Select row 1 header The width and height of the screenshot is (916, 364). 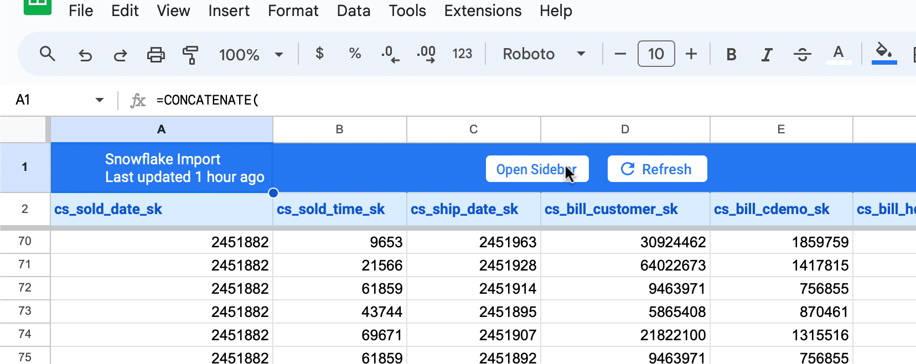point(25,167)
